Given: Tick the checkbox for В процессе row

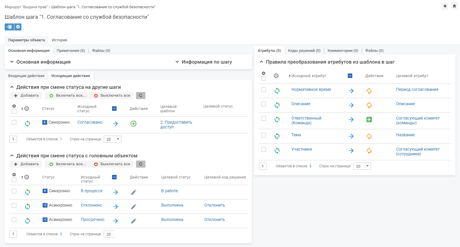Looking at the screenshot, I should click(x=14, y=191).
